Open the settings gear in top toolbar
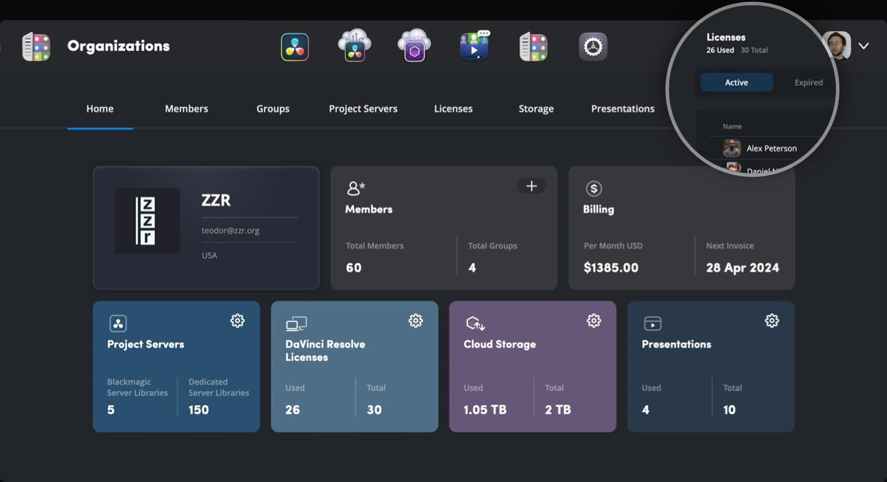 (592, 46)
